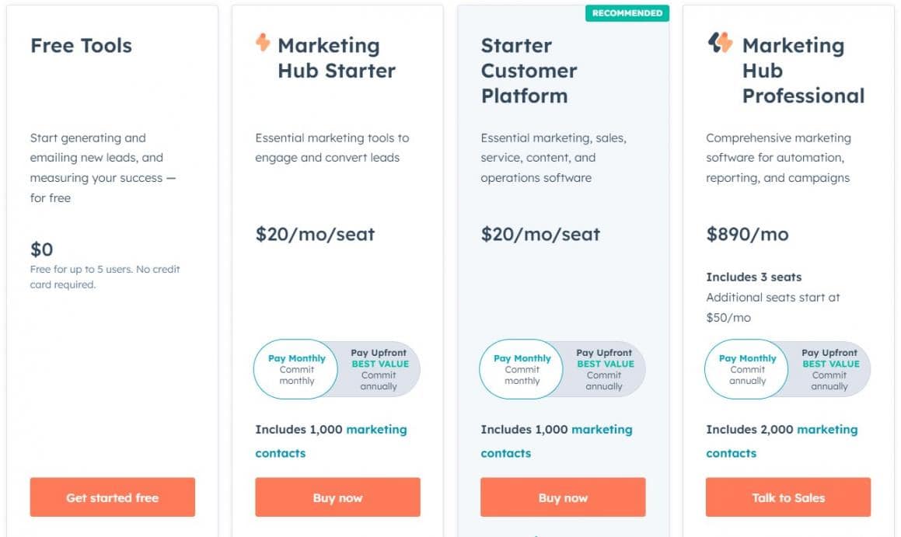Click the Marketing Hub Starter logo icon
The width and height of the screenshot is (901, 537).
coord(263,43)
